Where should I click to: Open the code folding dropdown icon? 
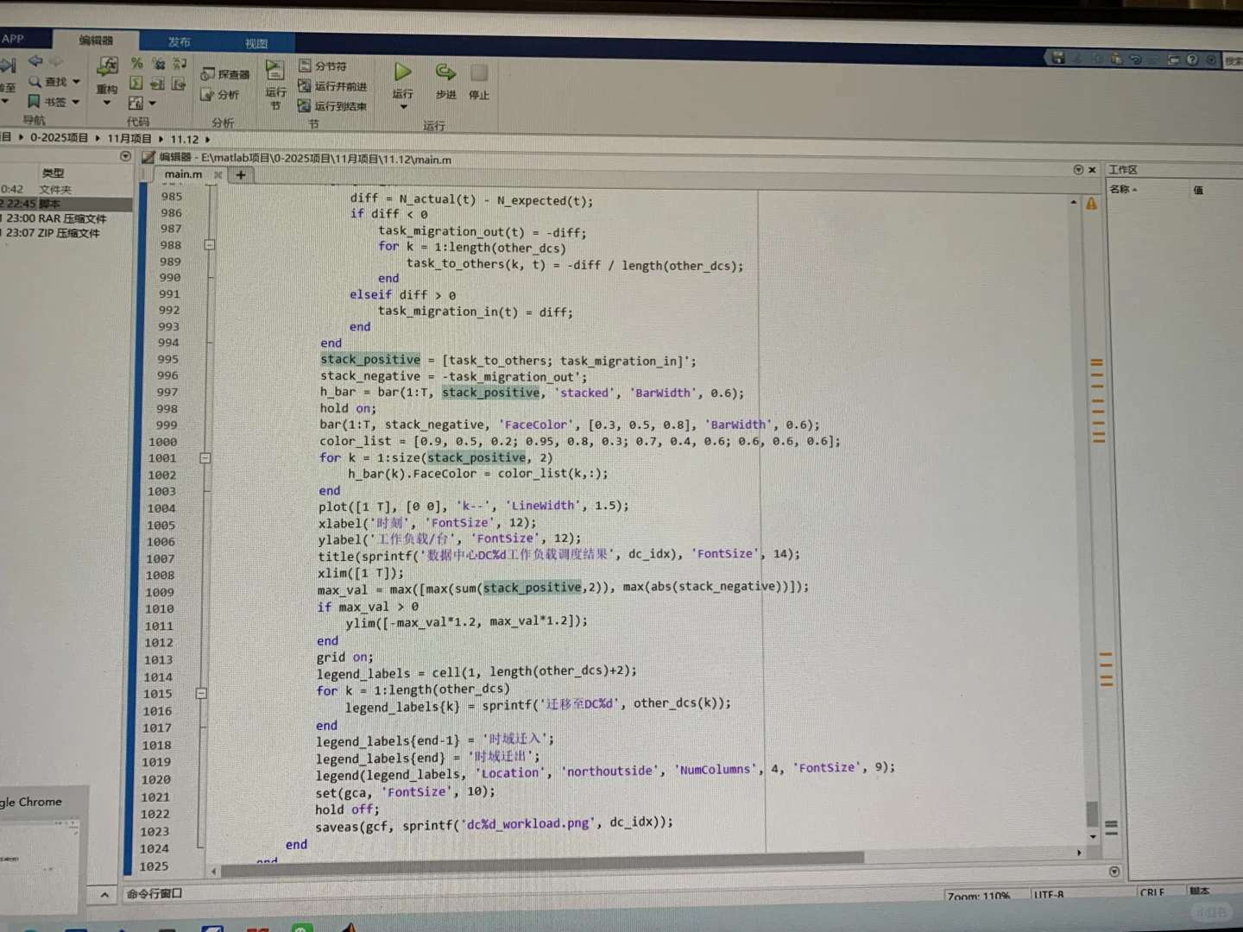pyautogui.click(x=142, y=104)
